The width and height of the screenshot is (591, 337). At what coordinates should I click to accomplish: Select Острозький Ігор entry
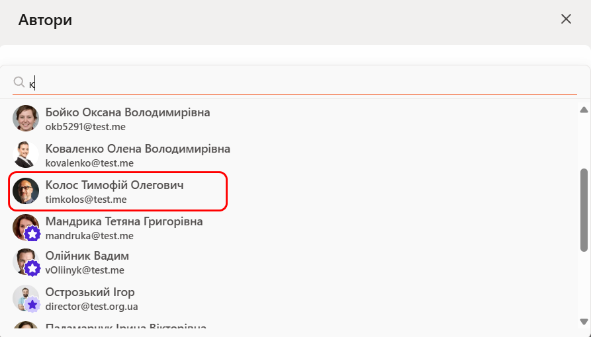(90, 292)
